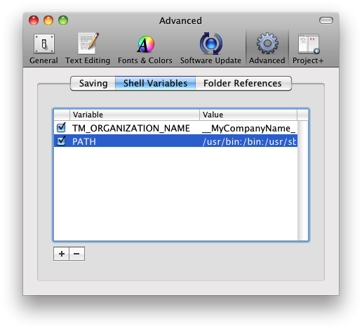Switch to the Saving tab
Screen dimensions: 362x329
(x=93, y=83)
